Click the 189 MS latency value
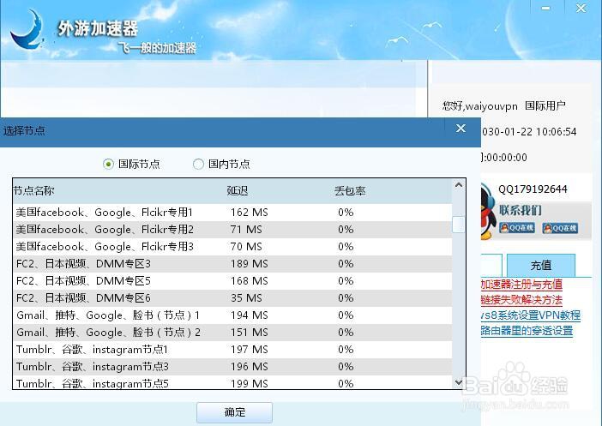Image resolution: width=602 pixels, height=426 pixels. coord(250,264)
